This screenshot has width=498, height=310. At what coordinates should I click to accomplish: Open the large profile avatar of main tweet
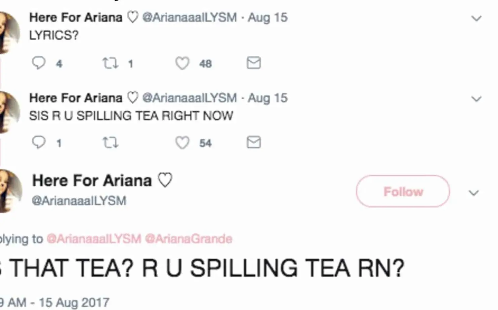point(9,191)
